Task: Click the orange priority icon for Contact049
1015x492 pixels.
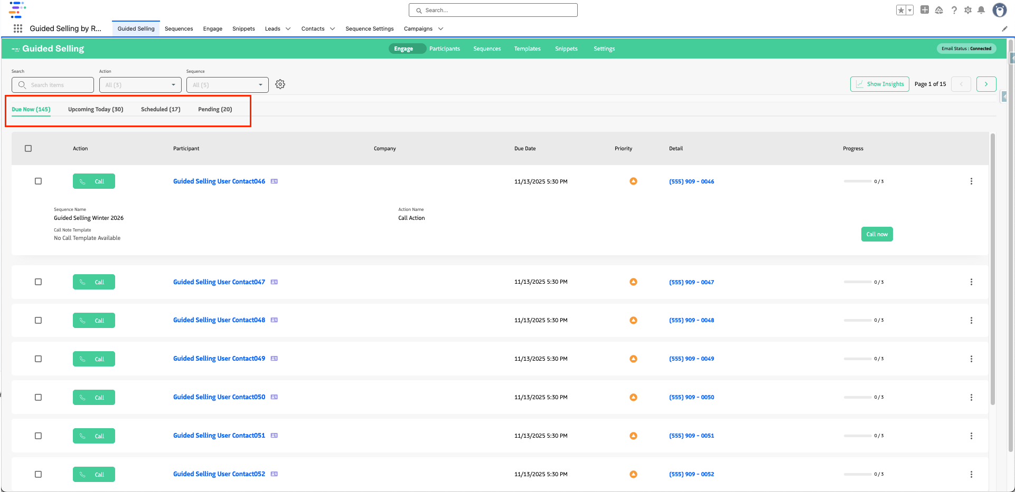Action: 633,359
